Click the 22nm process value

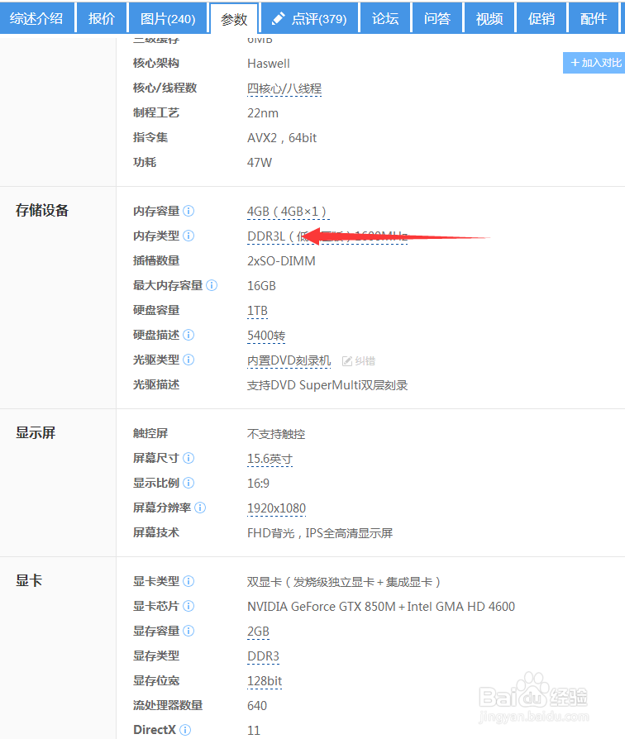tap(263, 113)
